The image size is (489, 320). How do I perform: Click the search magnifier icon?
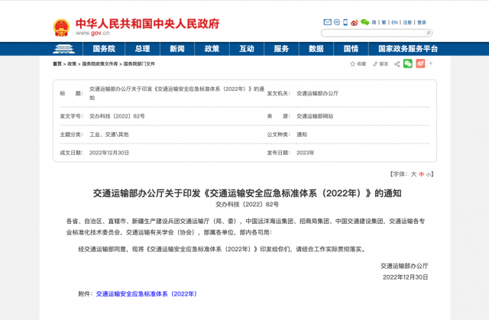coord(429,33)
